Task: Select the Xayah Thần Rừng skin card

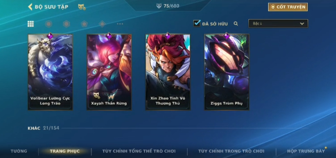Action: point(109,72)
